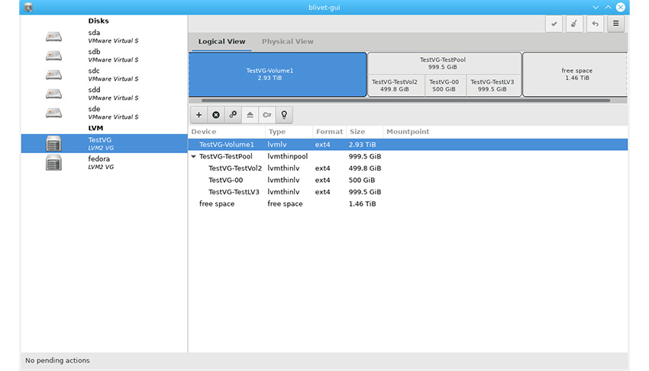This screenshot has width=649, height=371.
Task: Clear queued actions with broom icon
Action: [575, 24]
